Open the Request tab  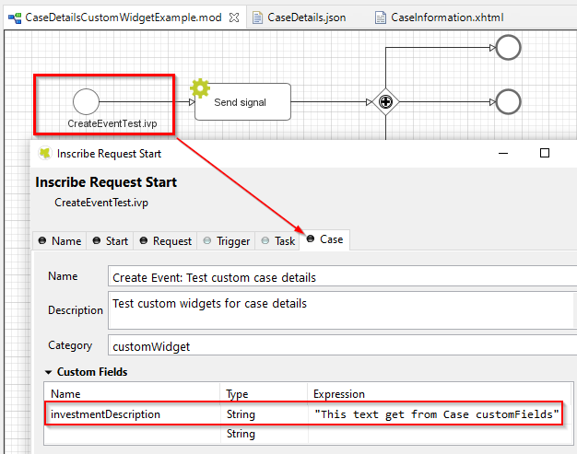pyautogui.click(x=165, y=240)
